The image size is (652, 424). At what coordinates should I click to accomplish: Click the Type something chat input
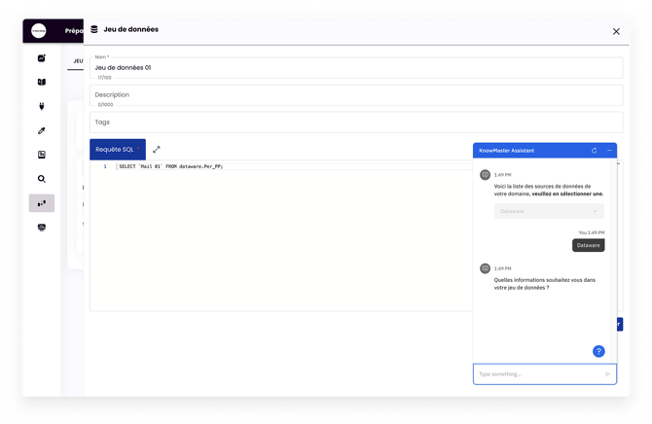click(535, 374)
